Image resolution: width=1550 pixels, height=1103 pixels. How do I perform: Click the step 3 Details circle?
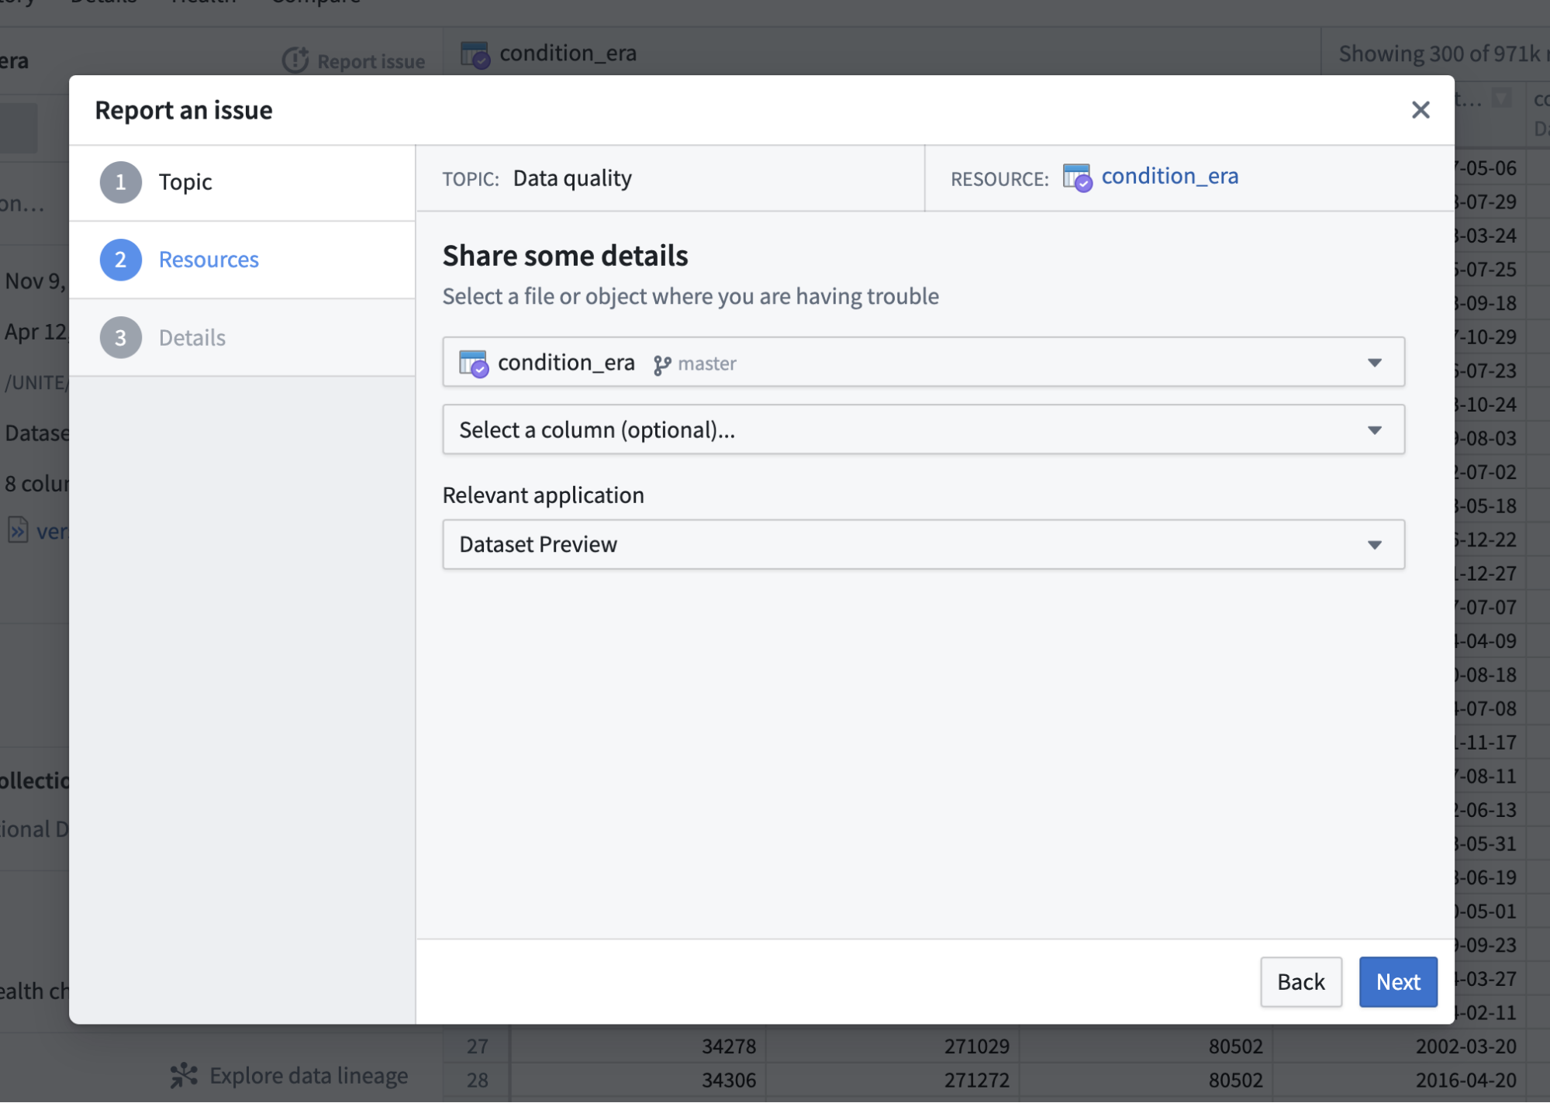[120, 338]
